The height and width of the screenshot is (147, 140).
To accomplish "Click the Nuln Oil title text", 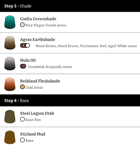I will point(28,60).
